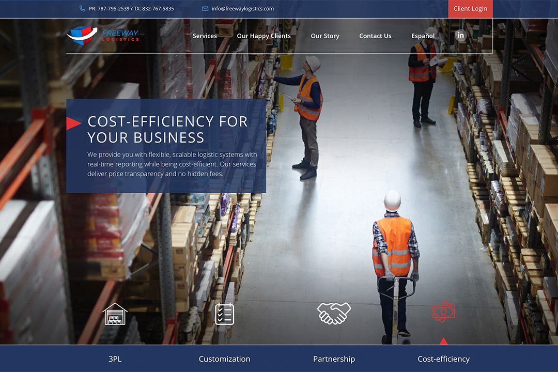558x372 pixels.
Task: Open the Español language option
Action: [423, 36]
